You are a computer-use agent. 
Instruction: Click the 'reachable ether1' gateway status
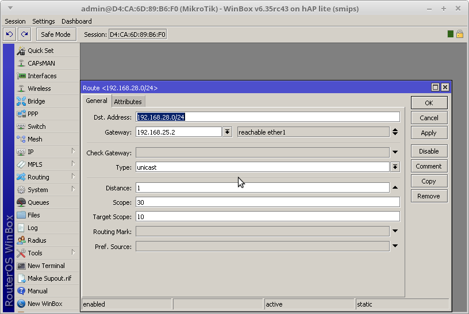313,132
